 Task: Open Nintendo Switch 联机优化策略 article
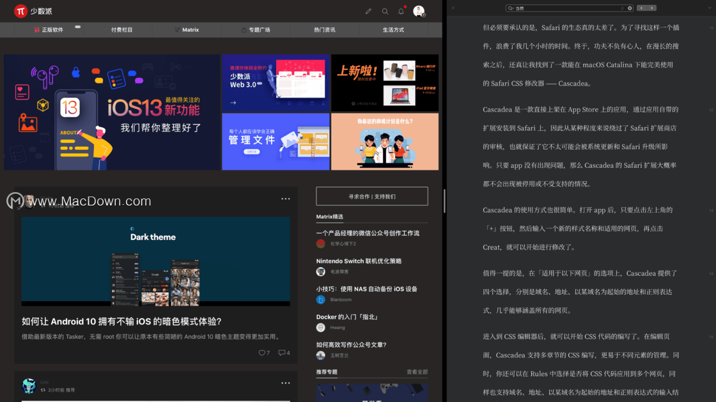[x=359, y=261]
